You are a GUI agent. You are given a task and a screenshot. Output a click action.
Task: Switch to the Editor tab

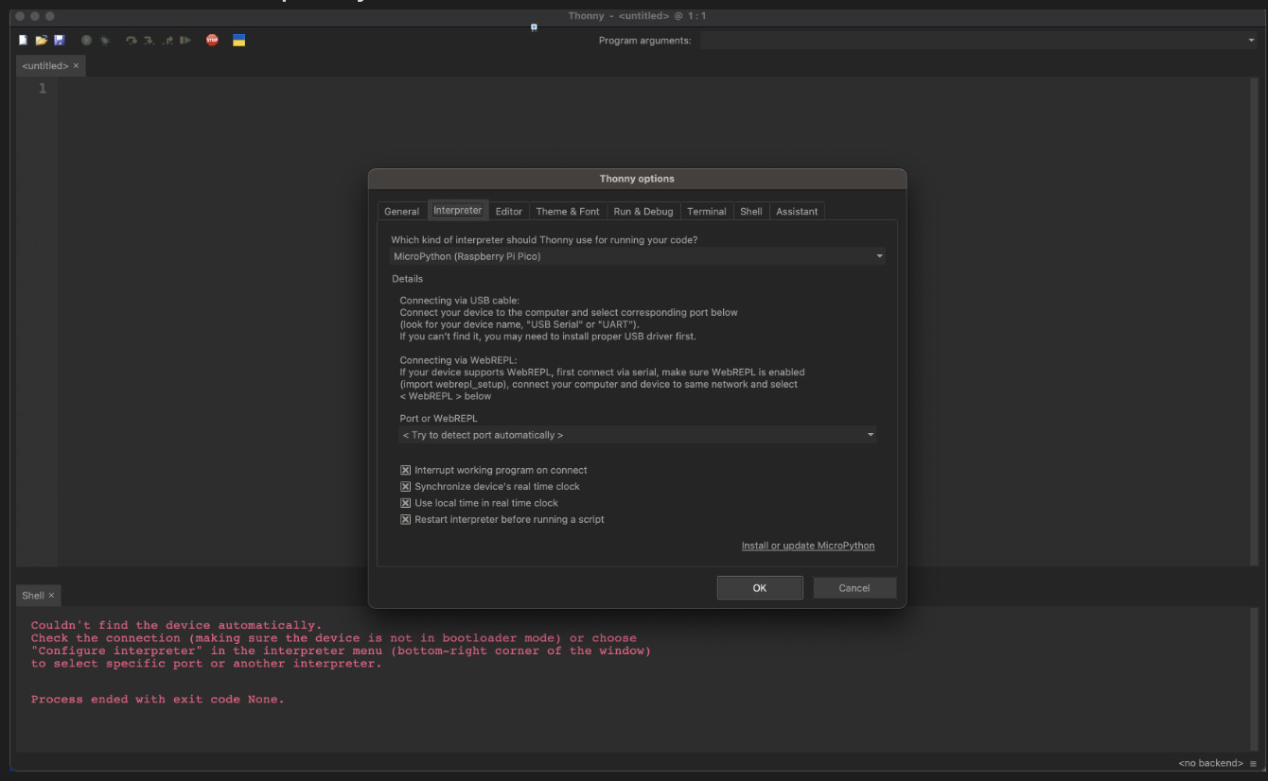tap(509, 212)
